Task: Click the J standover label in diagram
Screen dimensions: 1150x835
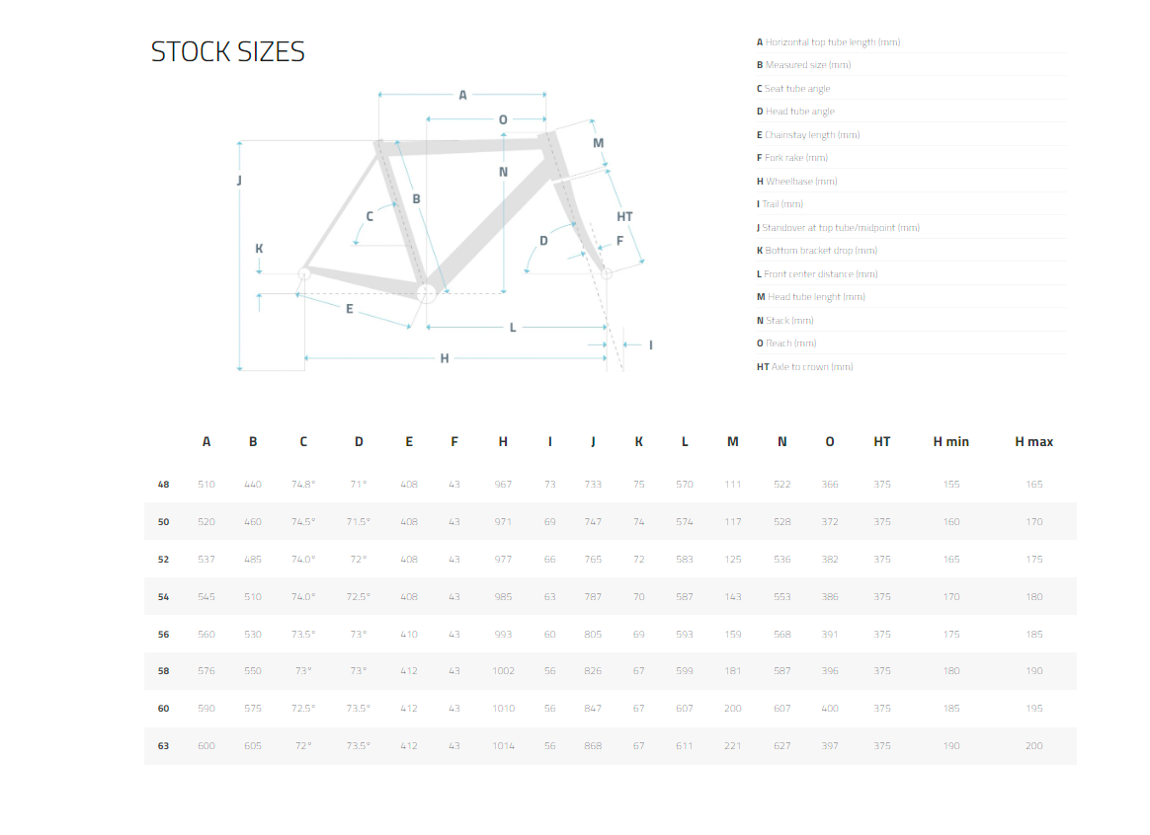Action: pos(239,181)
